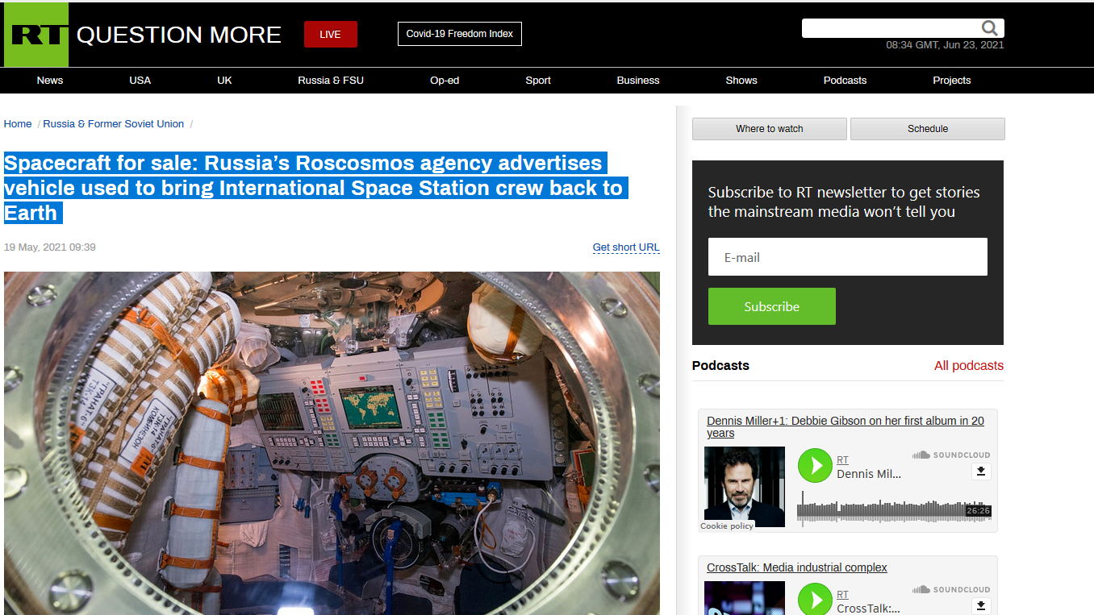Open the Projects section
The image size is (1094, 615).
952,81
